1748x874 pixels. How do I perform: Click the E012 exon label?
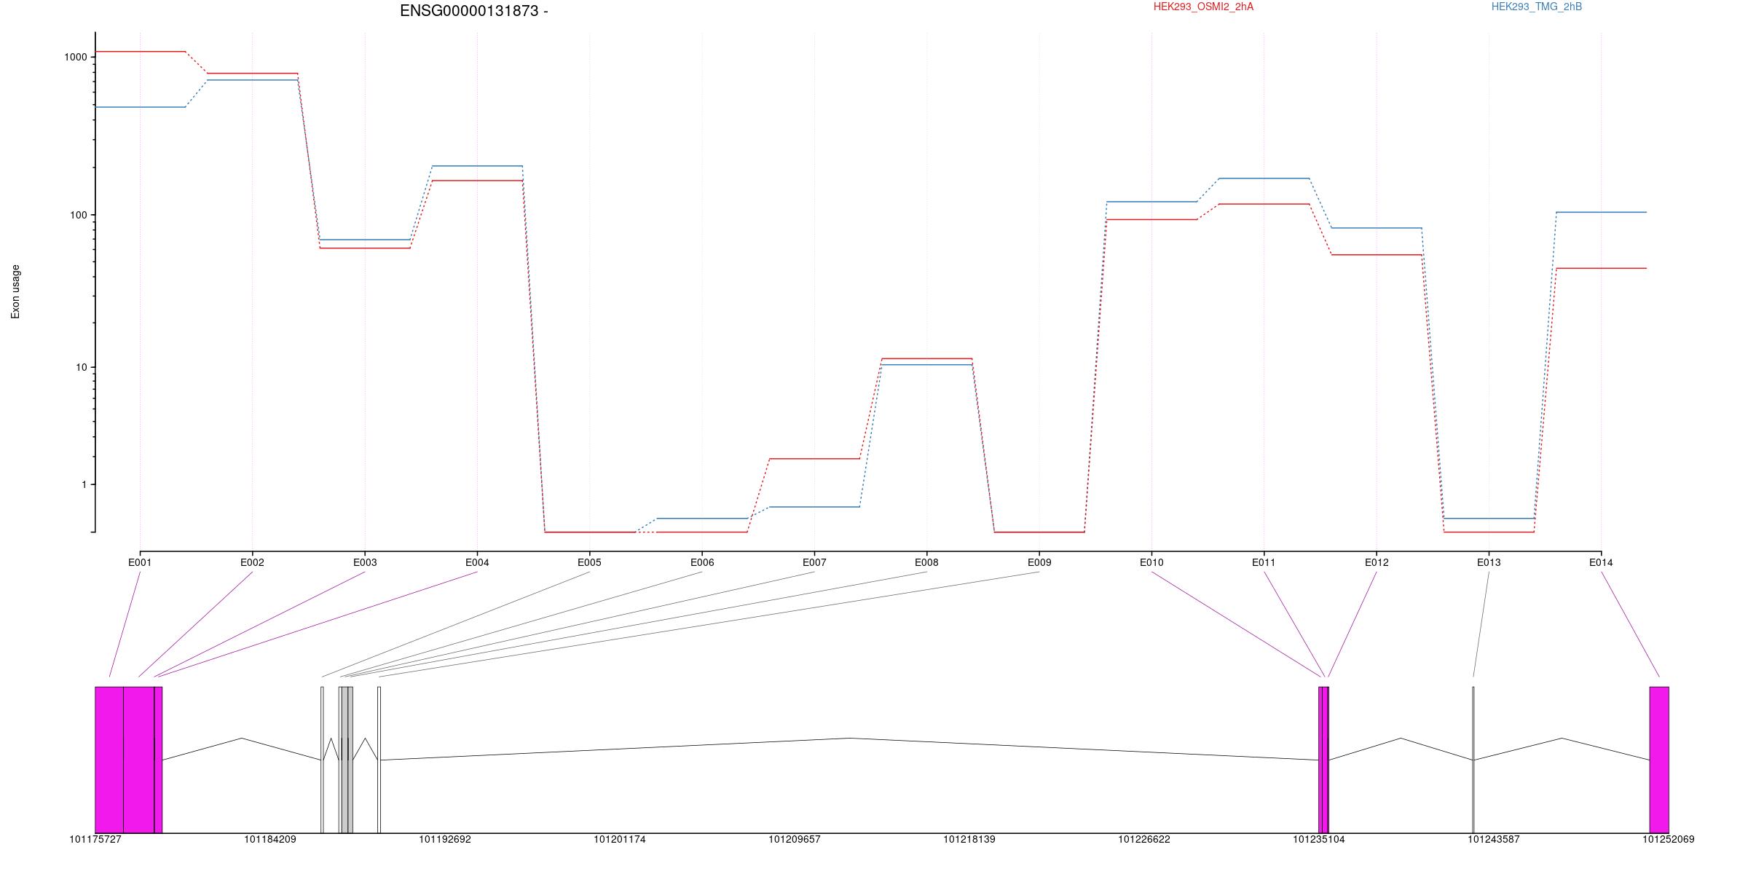1377,562
